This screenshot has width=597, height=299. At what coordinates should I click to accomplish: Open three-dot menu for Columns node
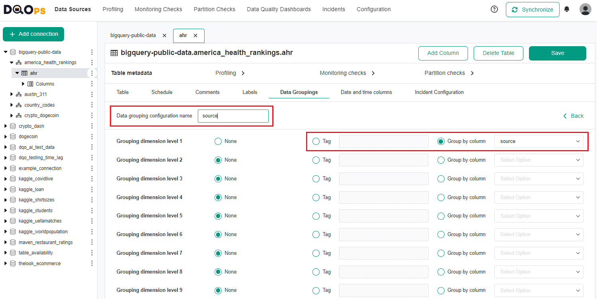point(92,84)
